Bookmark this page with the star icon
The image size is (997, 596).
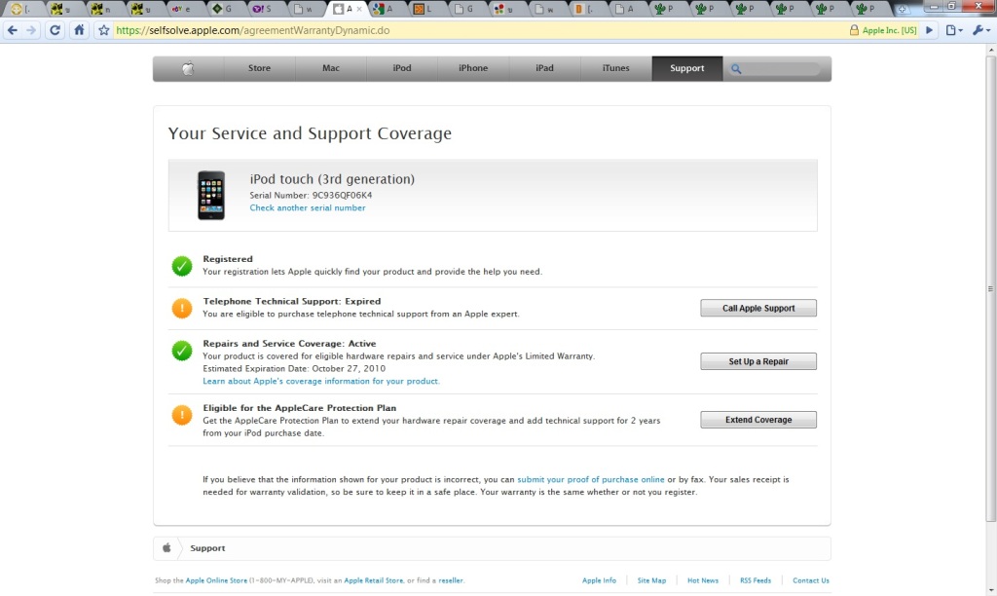[104, 30]
